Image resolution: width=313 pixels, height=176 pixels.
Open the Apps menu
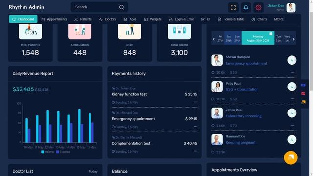point(130,19)
